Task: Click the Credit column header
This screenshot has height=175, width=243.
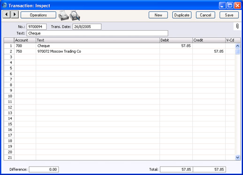Action: [209, 40]
